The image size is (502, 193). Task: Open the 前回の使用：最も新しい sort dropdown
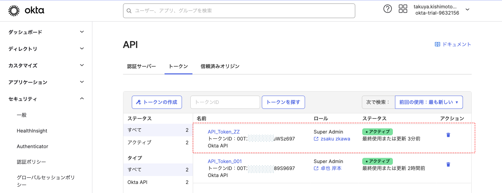(x=428, y=102)
